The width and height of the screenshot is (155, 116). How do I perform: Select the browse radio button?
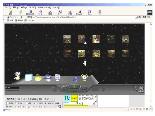45,103
